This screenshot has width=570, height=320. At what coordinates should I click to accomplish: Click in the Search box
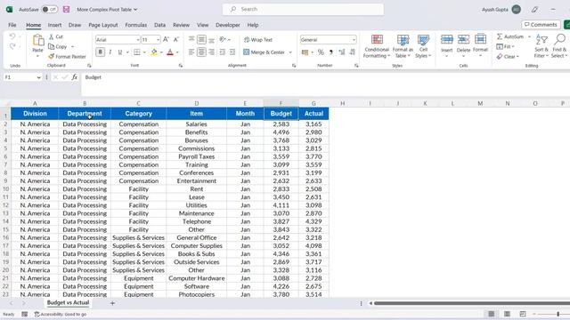click(x=303, y=9)
